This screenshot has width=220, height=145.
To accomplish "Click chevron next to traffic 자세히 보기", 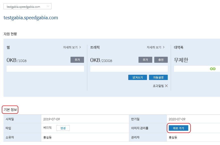I will 164,47.
